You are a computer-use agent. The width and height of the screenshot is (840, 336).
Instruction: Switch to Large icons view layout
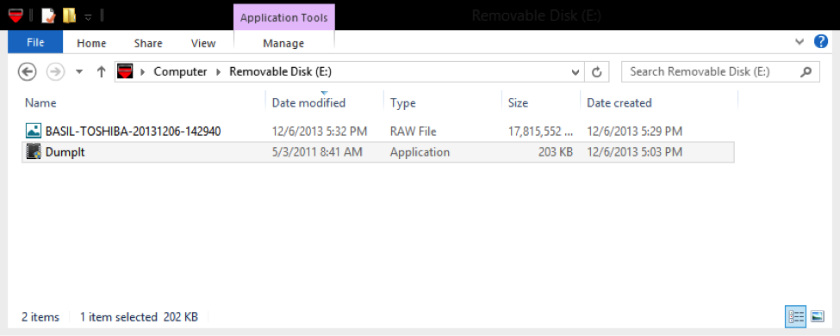(817, 317)
